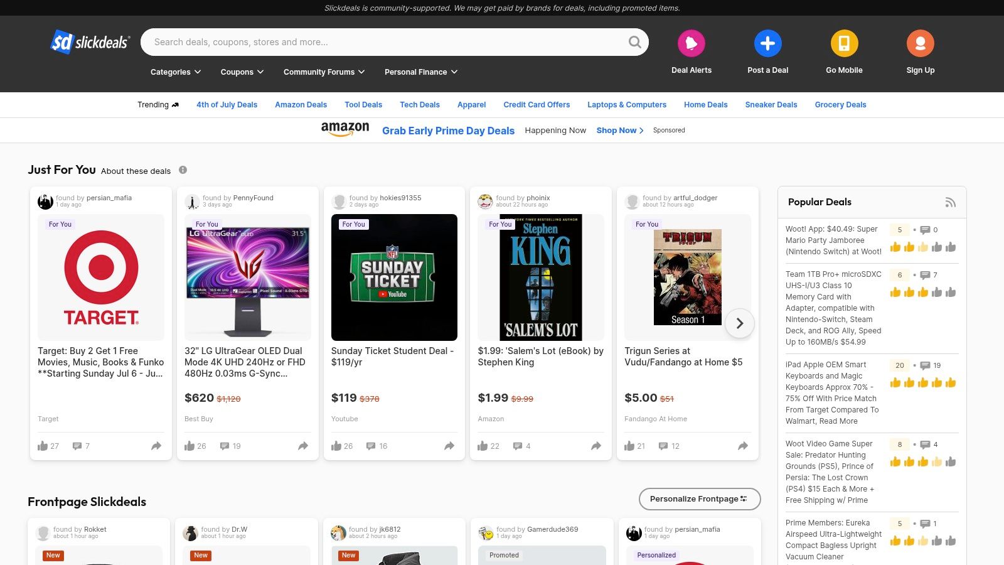
Task: Click the Slickdeals logo
Action: click(x=90, y=42)
